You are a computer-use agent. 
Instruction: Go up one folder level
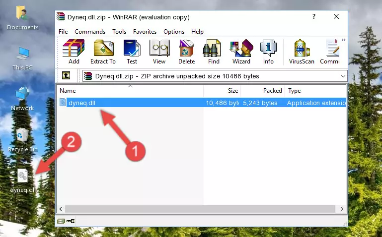point(66,75)
